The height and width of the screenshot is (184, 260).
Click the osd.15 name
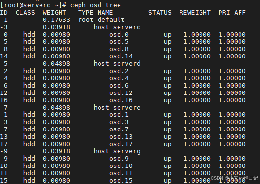121,181
